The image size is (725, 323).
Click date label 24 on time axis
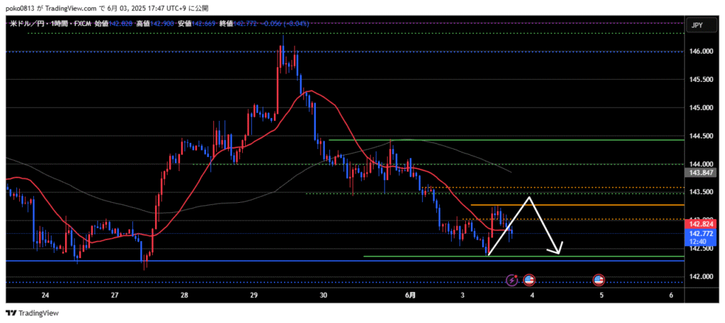pos(45,295)
